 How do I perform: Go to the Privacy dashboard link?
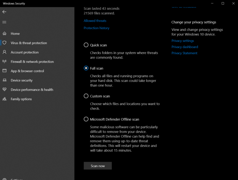coord(185,47)
